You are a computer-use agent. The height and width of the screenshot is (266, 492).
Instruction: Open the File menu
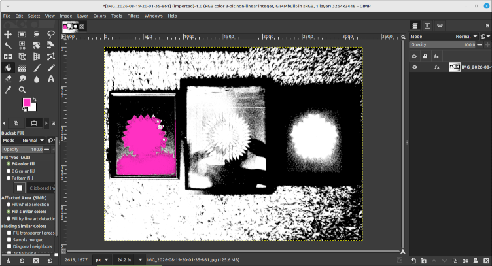pos(7,16)
